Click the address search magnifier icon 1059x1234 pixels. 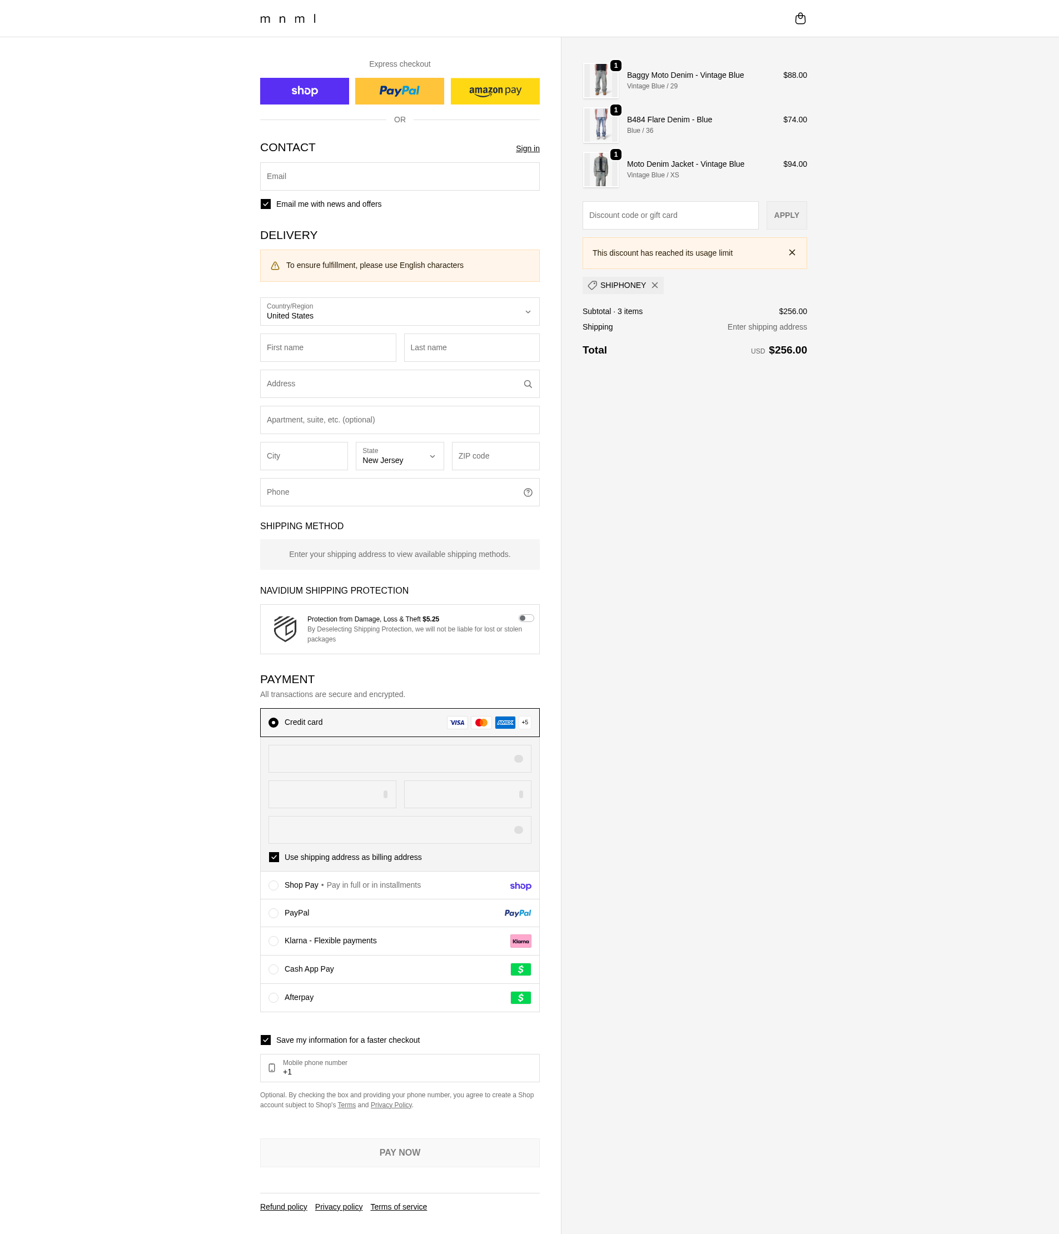[527, 384]
